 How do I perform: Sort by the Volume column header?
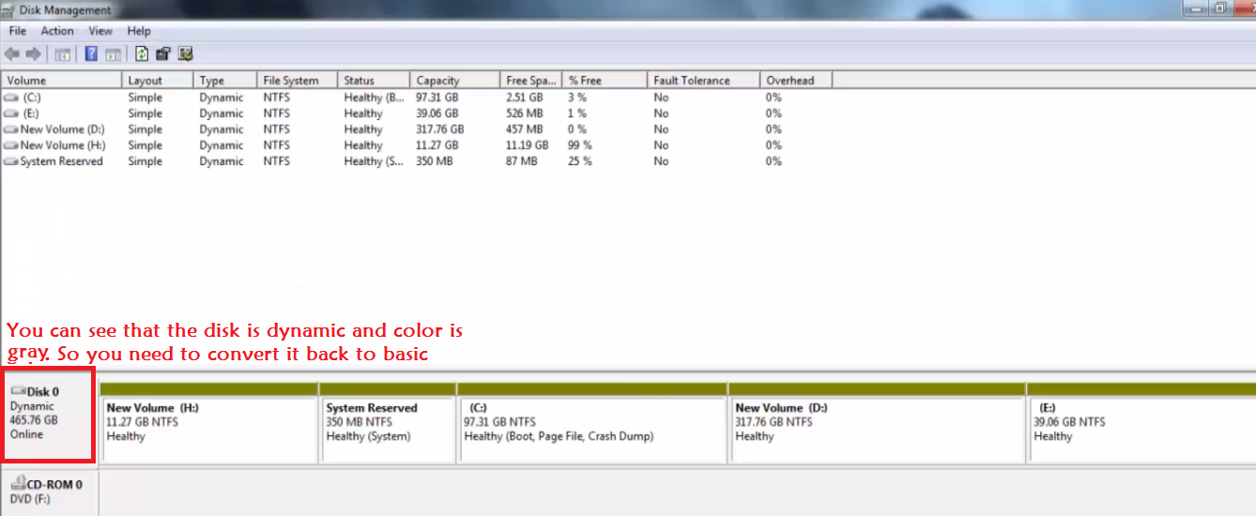tap(62, 81)
